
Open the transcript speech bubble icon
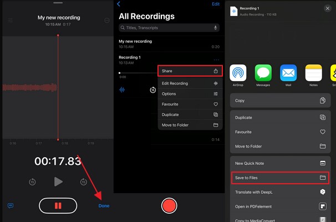(x=11, y=206)
